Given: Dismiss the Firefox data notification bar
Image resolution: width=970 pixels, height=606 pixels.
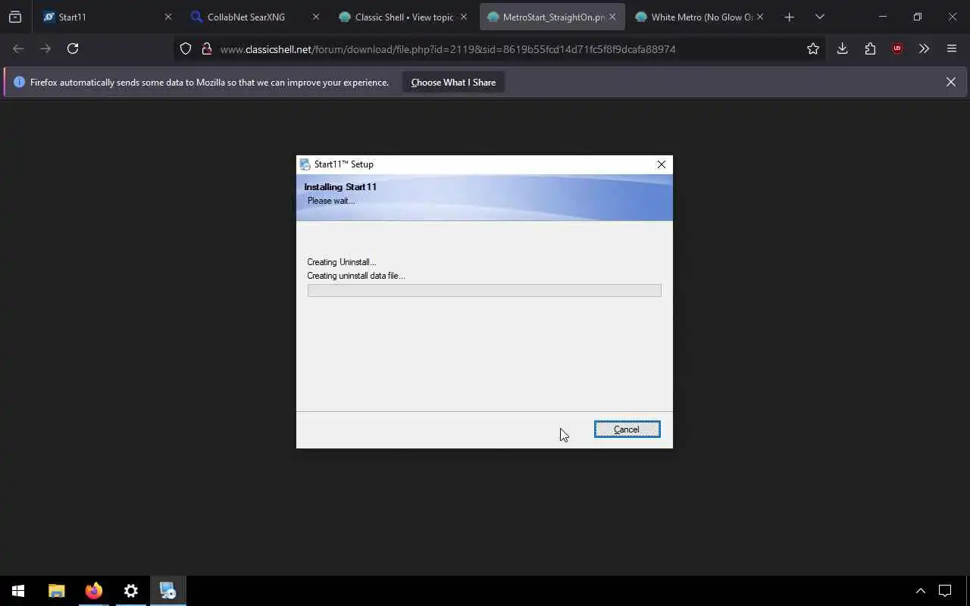Looking at the screenshot, I should coord(951,82).
